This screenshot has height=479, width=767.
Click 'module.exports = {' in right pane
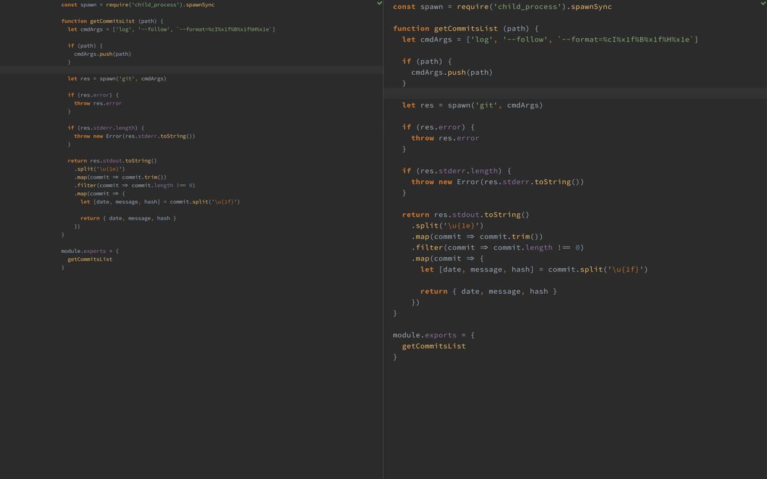coord(434,335)
